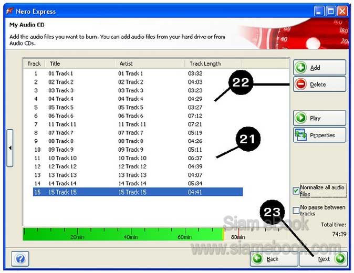Sort by the Track column header

[x=34, y=64]
